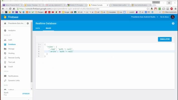The height and width of the screenshot is (100, 178).
Task: Click the Notifications message icon
Action: (x=5, y=76)
